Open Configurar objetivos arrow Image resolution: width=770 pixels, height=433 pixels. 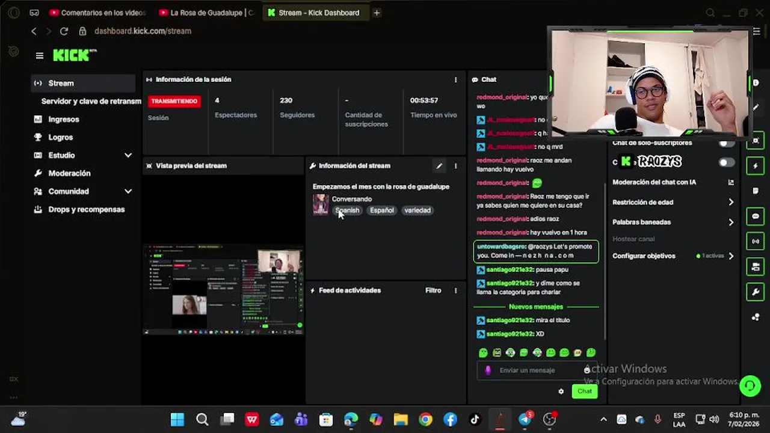tap(731, 256)
